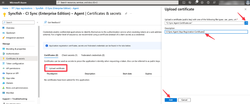Pin the Certificates & secrets blade
This screenshot has width=250, height=104.
click(x=126, y=14)
